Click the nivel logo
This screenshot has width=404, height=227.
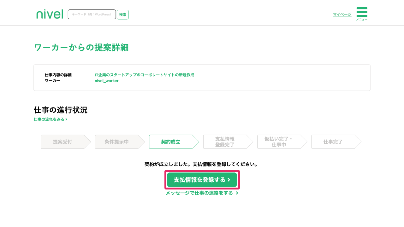tap(50, 14)
